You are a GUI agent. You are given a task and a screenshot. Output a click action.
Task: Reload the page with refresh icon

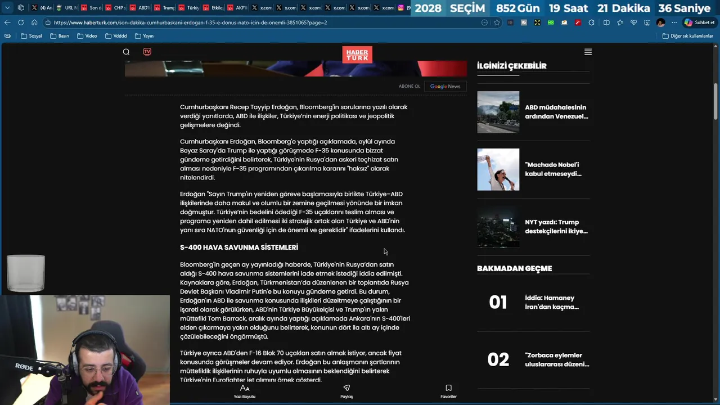(21, 22)
